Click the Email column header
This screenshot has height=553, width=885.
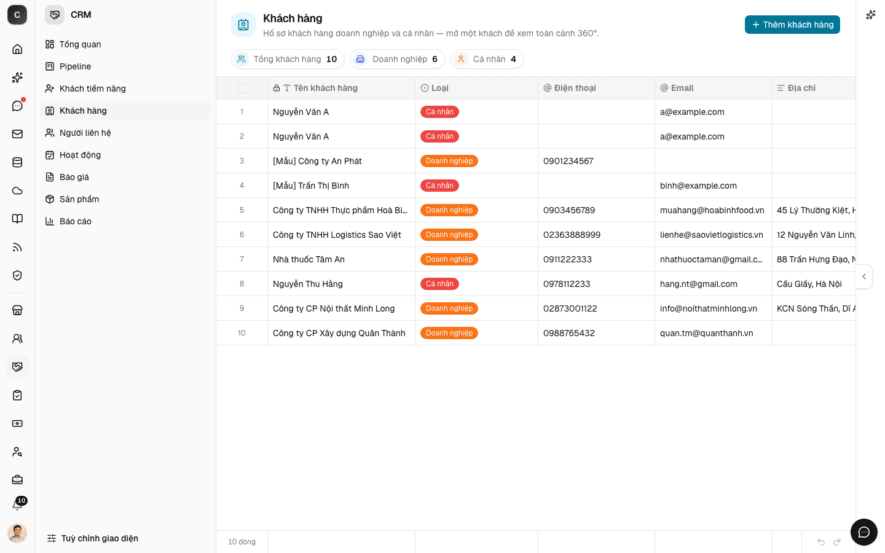click(714, 88)
